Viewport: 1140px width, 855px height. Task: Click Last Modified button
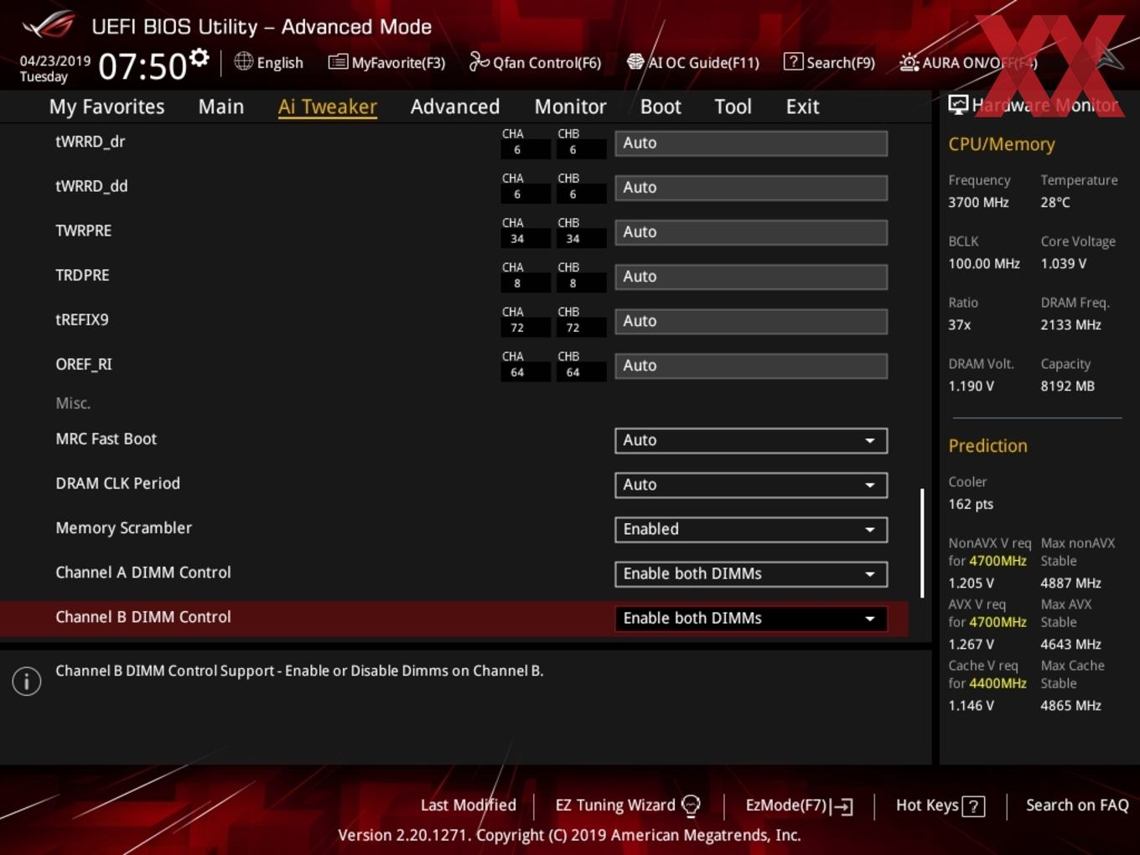468,805
